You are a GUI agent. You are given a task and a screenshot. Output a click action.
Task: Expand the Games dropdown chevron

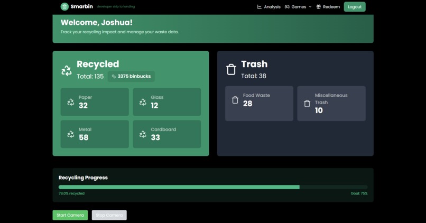tap(310, 7)
